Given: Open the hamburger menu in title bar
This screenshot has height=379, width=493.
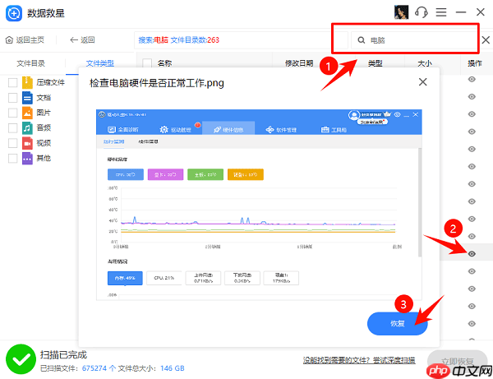Looking at the screenshot, I should pyautogui.click(x=441, y=13).
